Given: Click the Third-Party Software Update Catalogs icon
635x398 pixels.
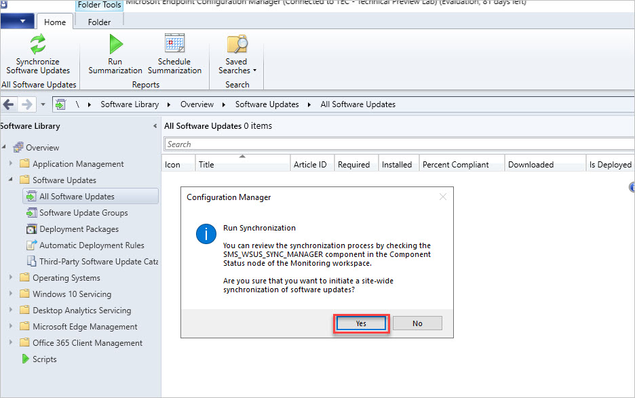Looking at the screenshot, I should click(x=31, y=261).
